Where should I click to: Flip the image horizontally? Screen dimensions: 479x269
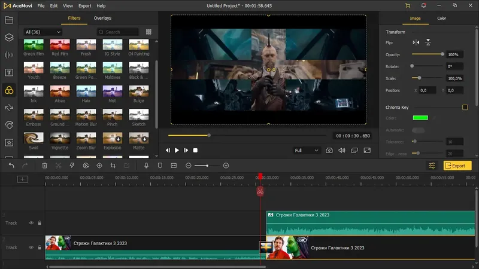point(416,42)
